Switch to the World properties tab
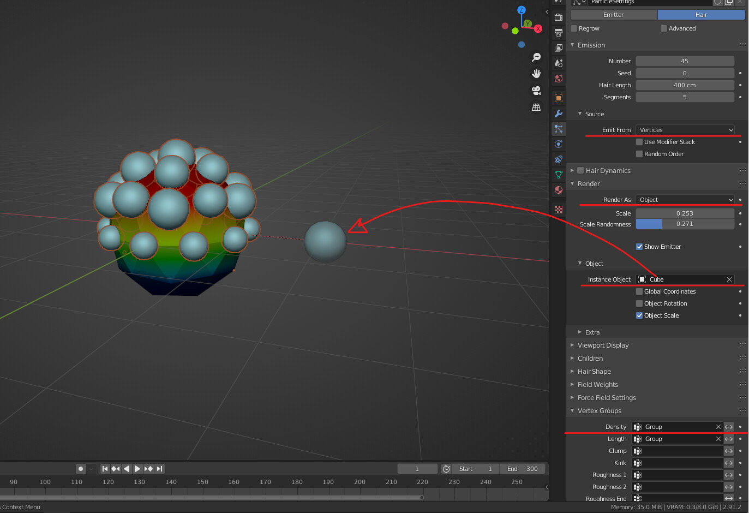 pos(558,78)
